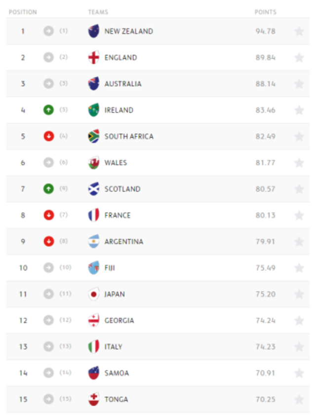Click the Wales dragon flag icon
321x415 pixels.
coord(93,163)
